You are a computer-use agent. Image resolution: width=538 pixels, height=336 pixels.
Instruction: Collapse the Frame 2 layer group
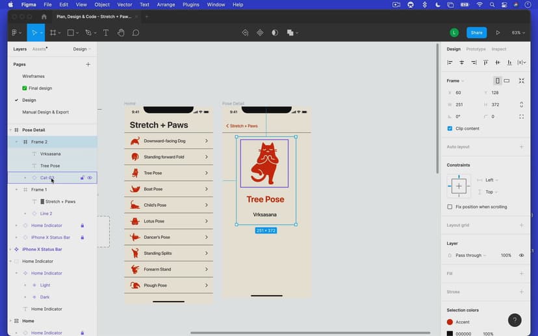pos(18,141)
